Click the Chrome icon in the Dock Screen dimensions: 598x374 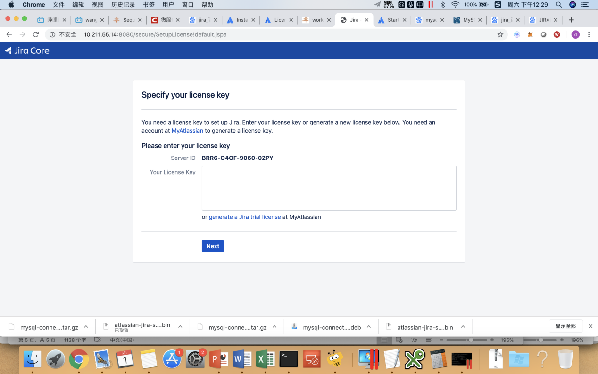click(x=79, y=360)
